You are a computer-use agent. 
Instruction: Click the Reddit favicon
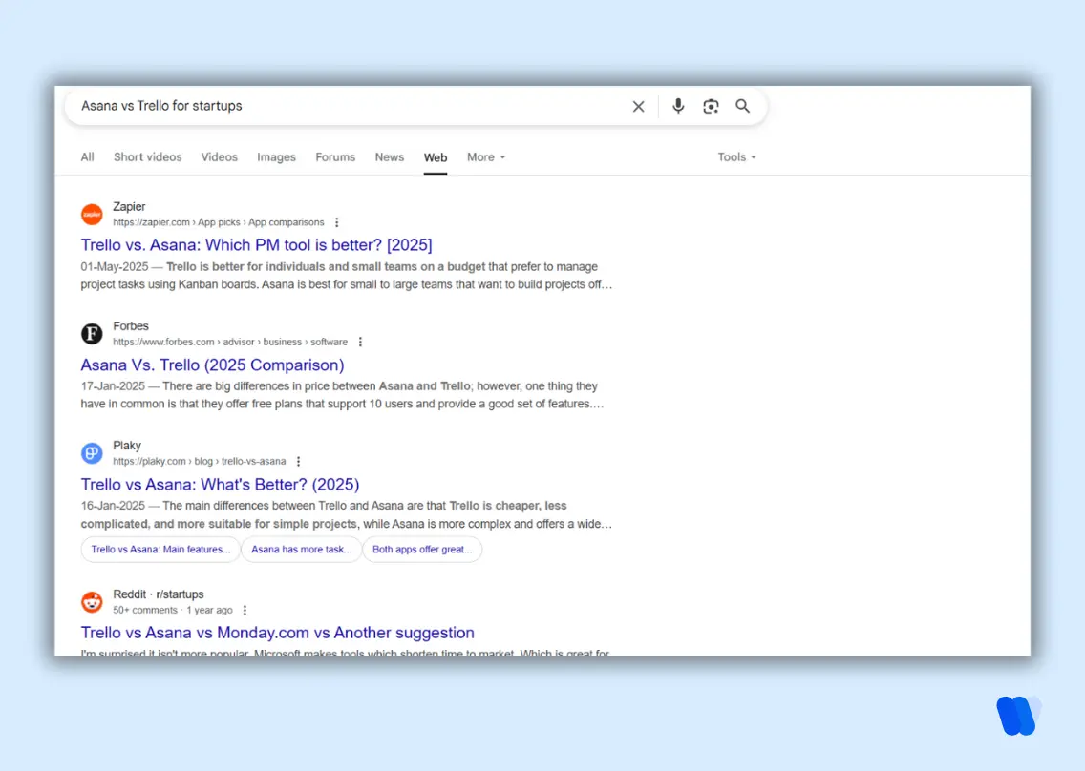92,602
